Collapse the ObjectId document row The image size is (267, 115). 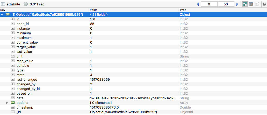(x=2, y=15)
